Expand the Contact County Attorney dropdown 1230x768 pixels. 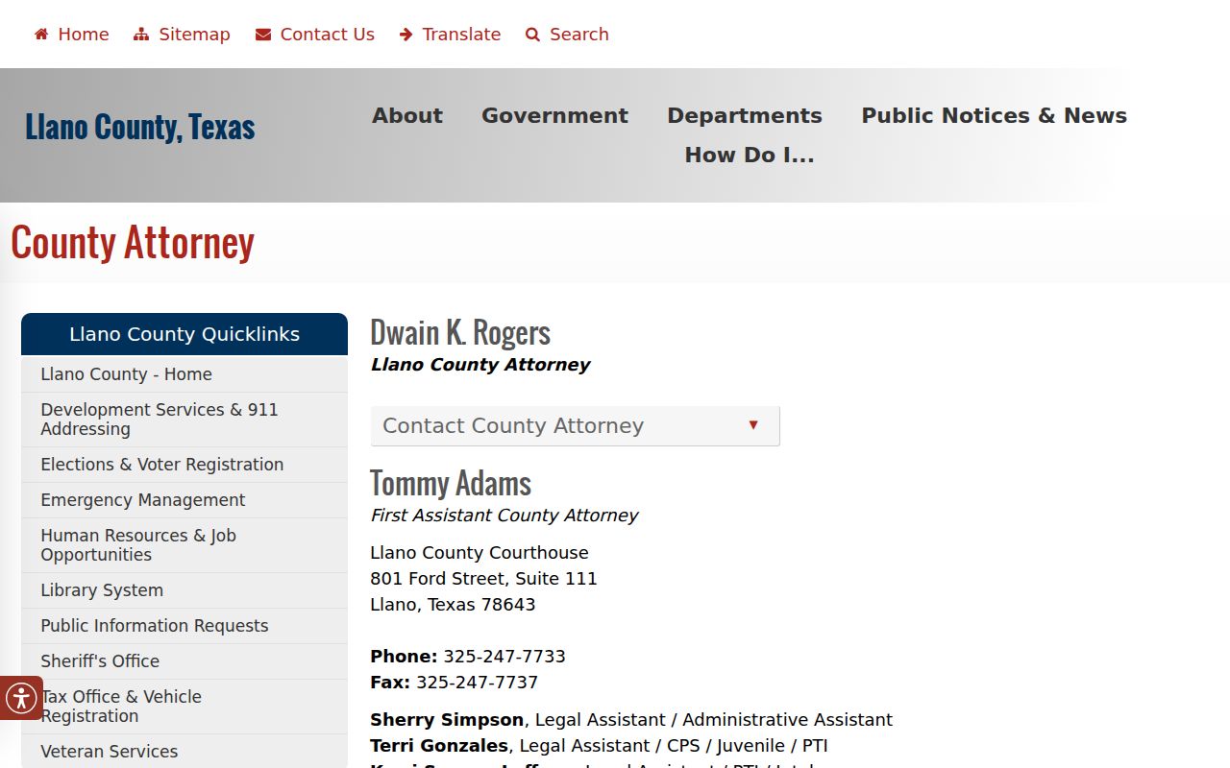575,426
